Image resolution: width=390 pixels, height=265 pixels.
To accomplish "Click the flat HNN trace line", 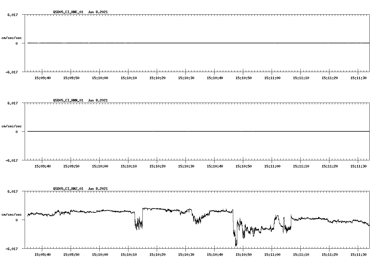I will (x=198, y=131).
